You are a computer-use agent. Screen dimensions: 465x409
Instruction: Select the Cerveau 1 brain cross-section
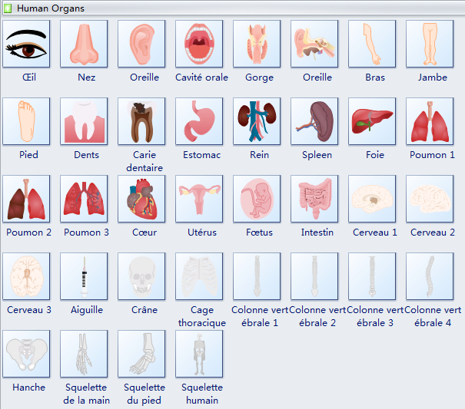[372, 199]
